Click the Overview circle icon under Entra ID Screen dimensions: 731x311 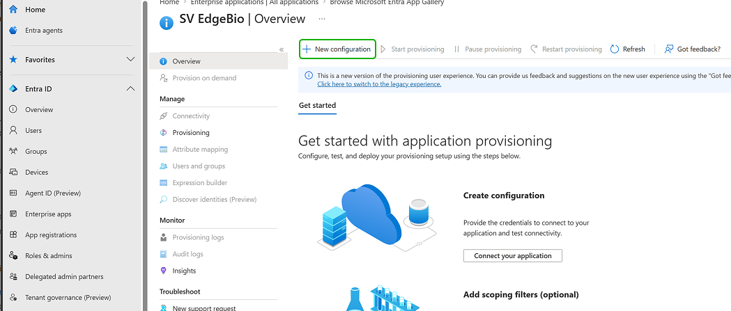(13, 109)
